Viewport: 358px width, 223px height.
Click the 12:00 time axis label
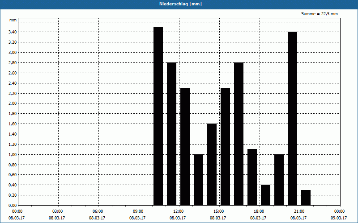(178, 211)
